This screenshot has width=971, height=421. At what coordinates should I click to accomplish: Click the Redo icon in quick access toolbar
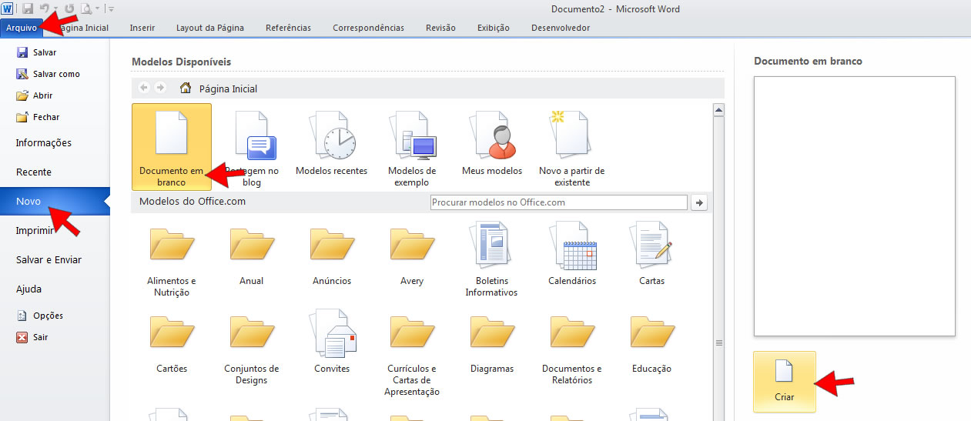[69, 9]
